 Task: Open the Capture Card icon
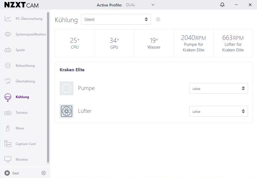pos(8,144)
